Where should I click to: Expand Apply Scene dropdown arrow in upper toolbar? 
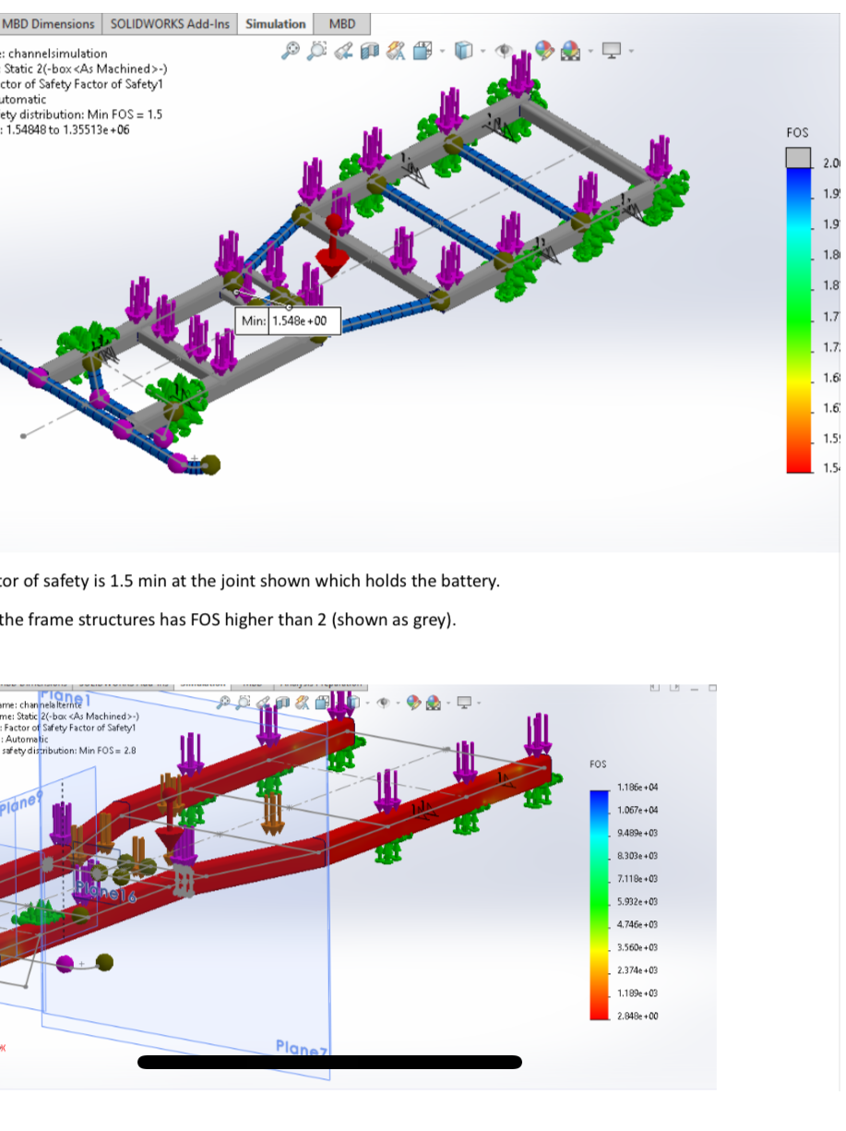click(590, 51)
